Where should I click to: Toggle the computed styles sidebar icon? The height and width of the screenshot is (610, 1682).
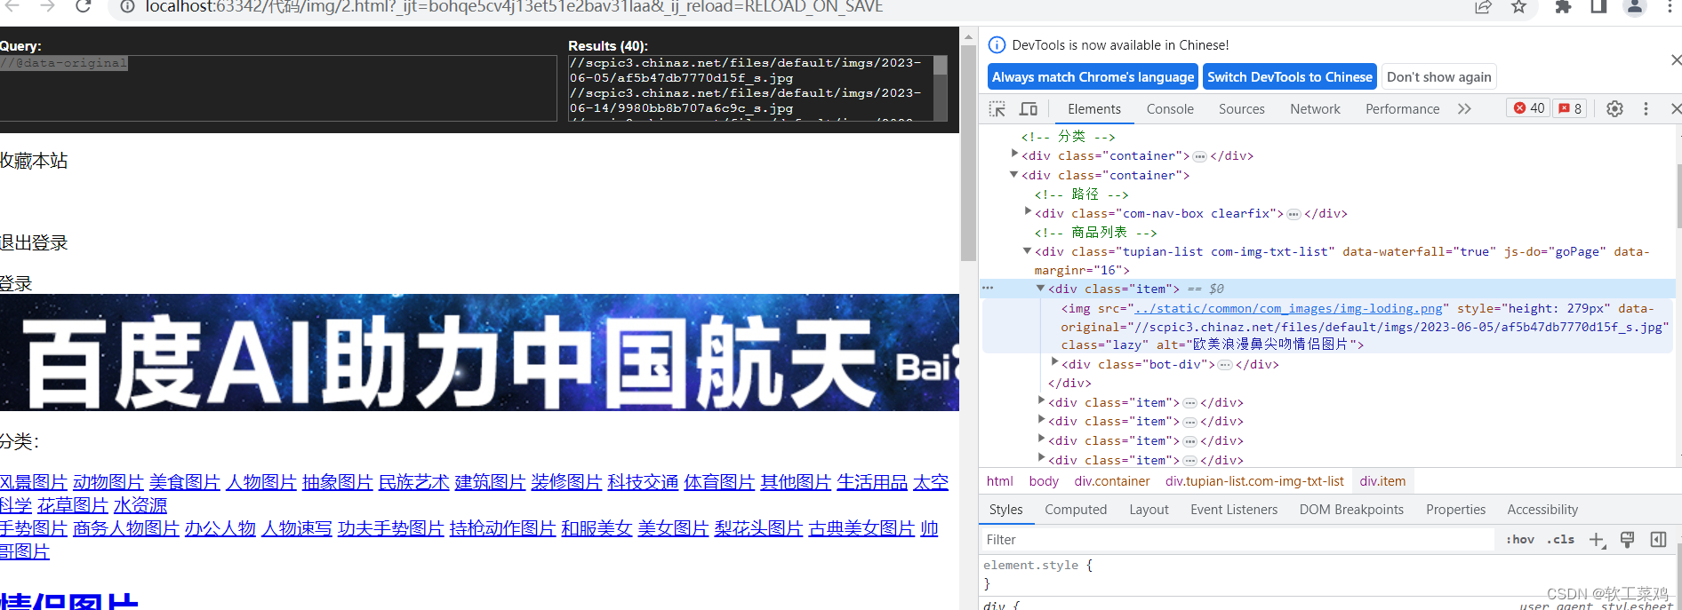click(1658, 540)
